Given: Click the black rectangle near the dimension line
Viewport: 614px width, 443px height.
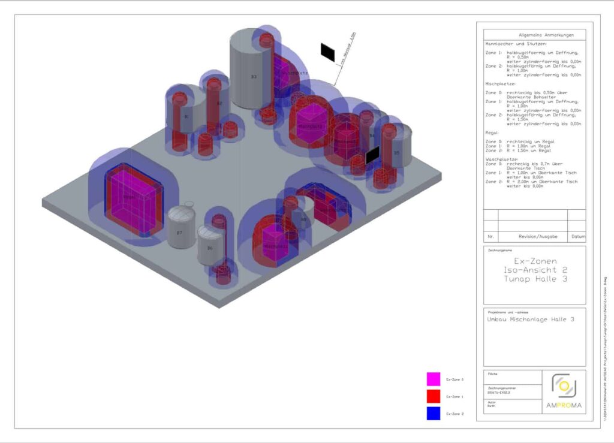Looking at the screenshot, I should pyautogui.click(x=327, y=52).
